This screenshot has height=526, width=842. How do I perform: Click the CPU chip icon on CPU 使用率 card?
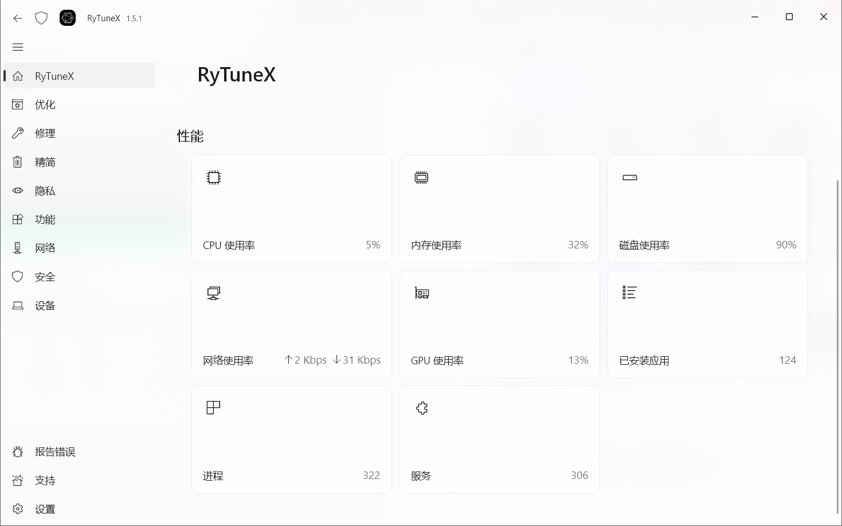pyautogui.click(x=213, y=177)
